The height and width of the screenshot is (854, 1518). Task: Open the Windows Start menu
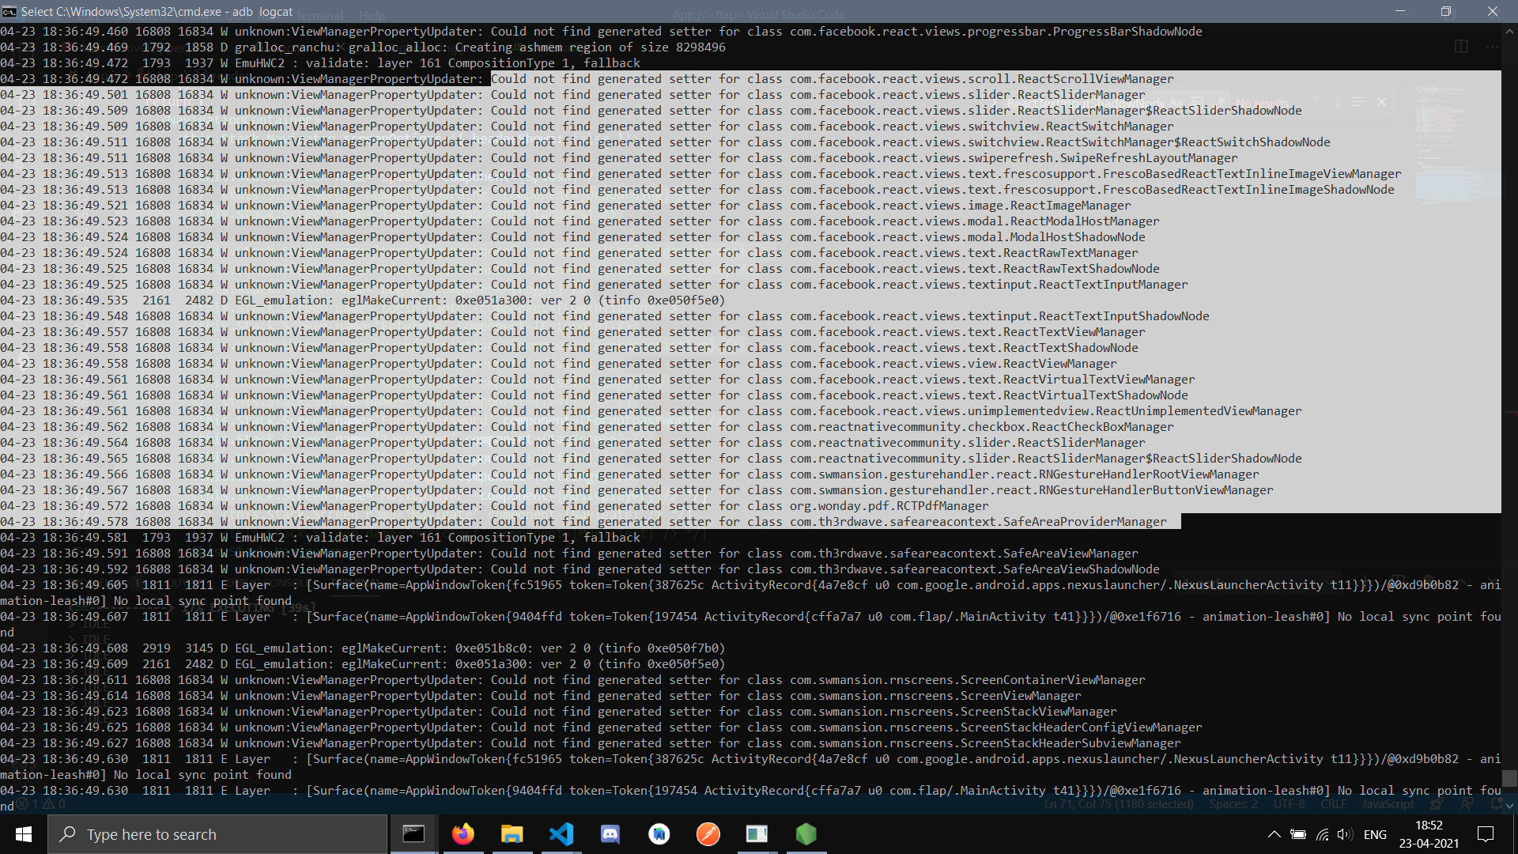24,834
